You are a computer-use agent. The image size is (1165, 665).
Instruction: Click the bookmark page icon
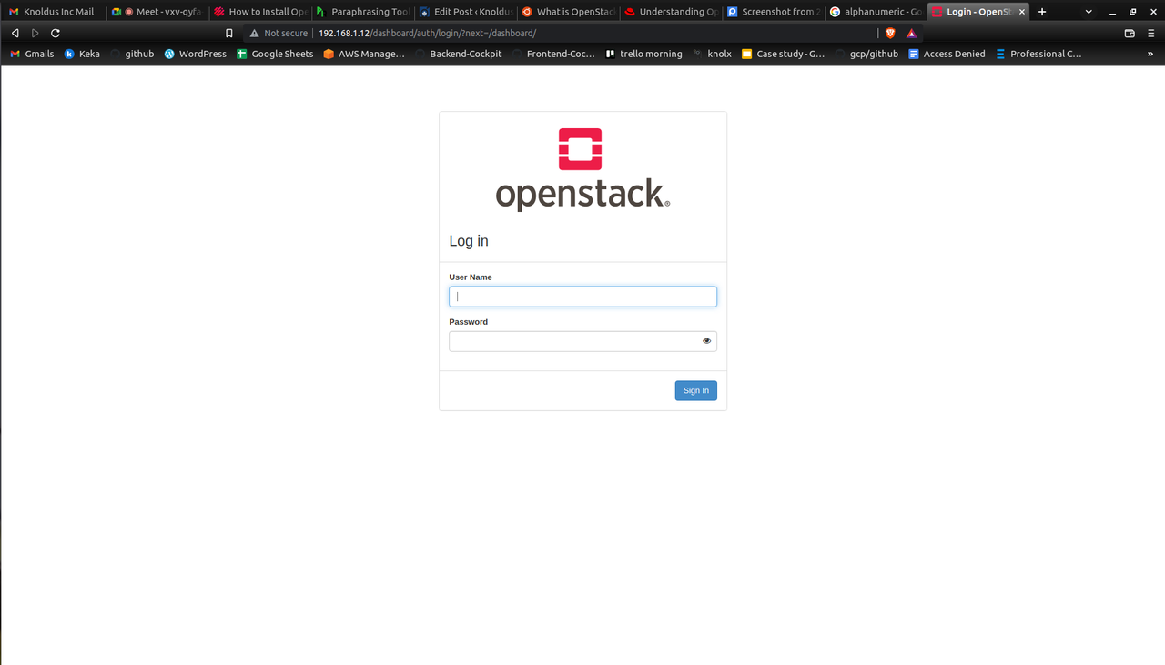pyautogui.click(x=229, y=33)
